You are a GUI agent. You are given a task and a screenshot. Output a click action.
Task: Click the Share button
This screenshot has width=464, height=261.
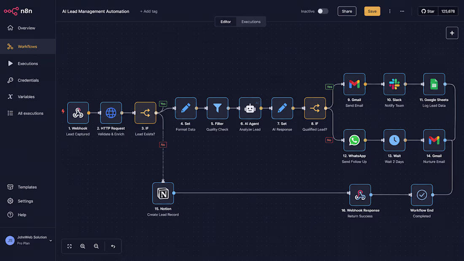click(347, 11)
